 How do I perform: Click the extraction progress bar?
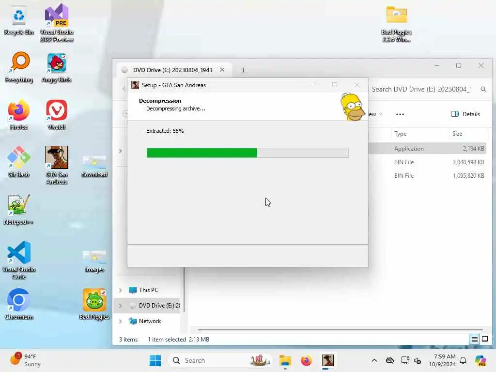pyautogui.click(x=248, y=153)
